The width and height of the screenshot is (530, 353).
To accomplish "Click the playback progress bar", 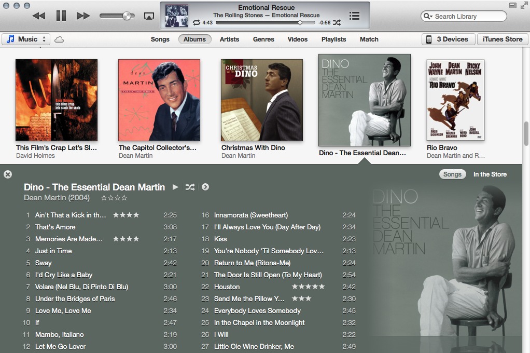I will (x=266, y=23).
